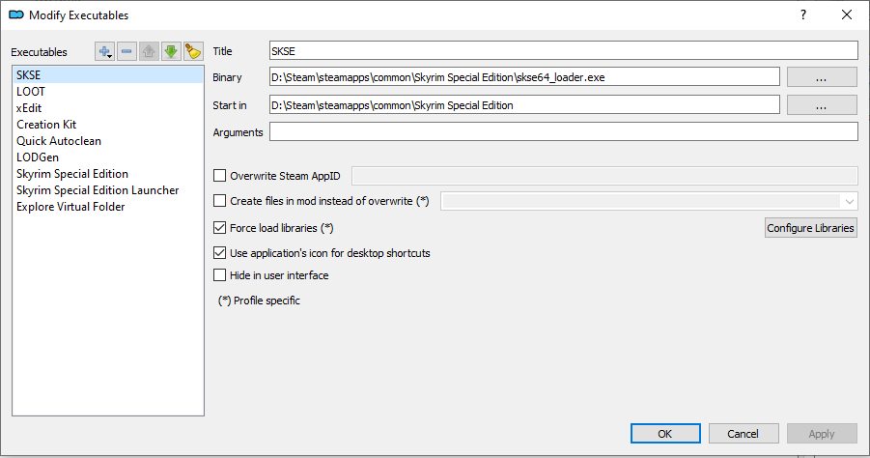Click the Configure Libraries button
The height and width of the screenshot is (458, 870).
point(811,228)
